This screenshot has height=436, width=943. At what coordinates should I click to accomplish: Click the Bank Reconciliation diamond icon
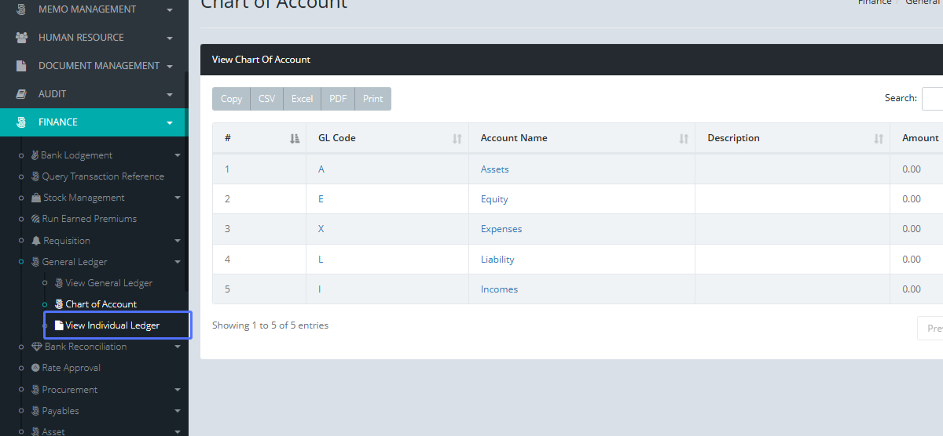pyautogui.click(x=36, y=347)
